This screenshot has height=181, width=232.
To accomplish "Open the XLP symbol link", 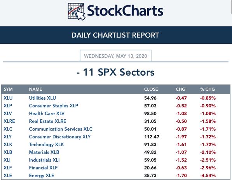I will point(8,106).
